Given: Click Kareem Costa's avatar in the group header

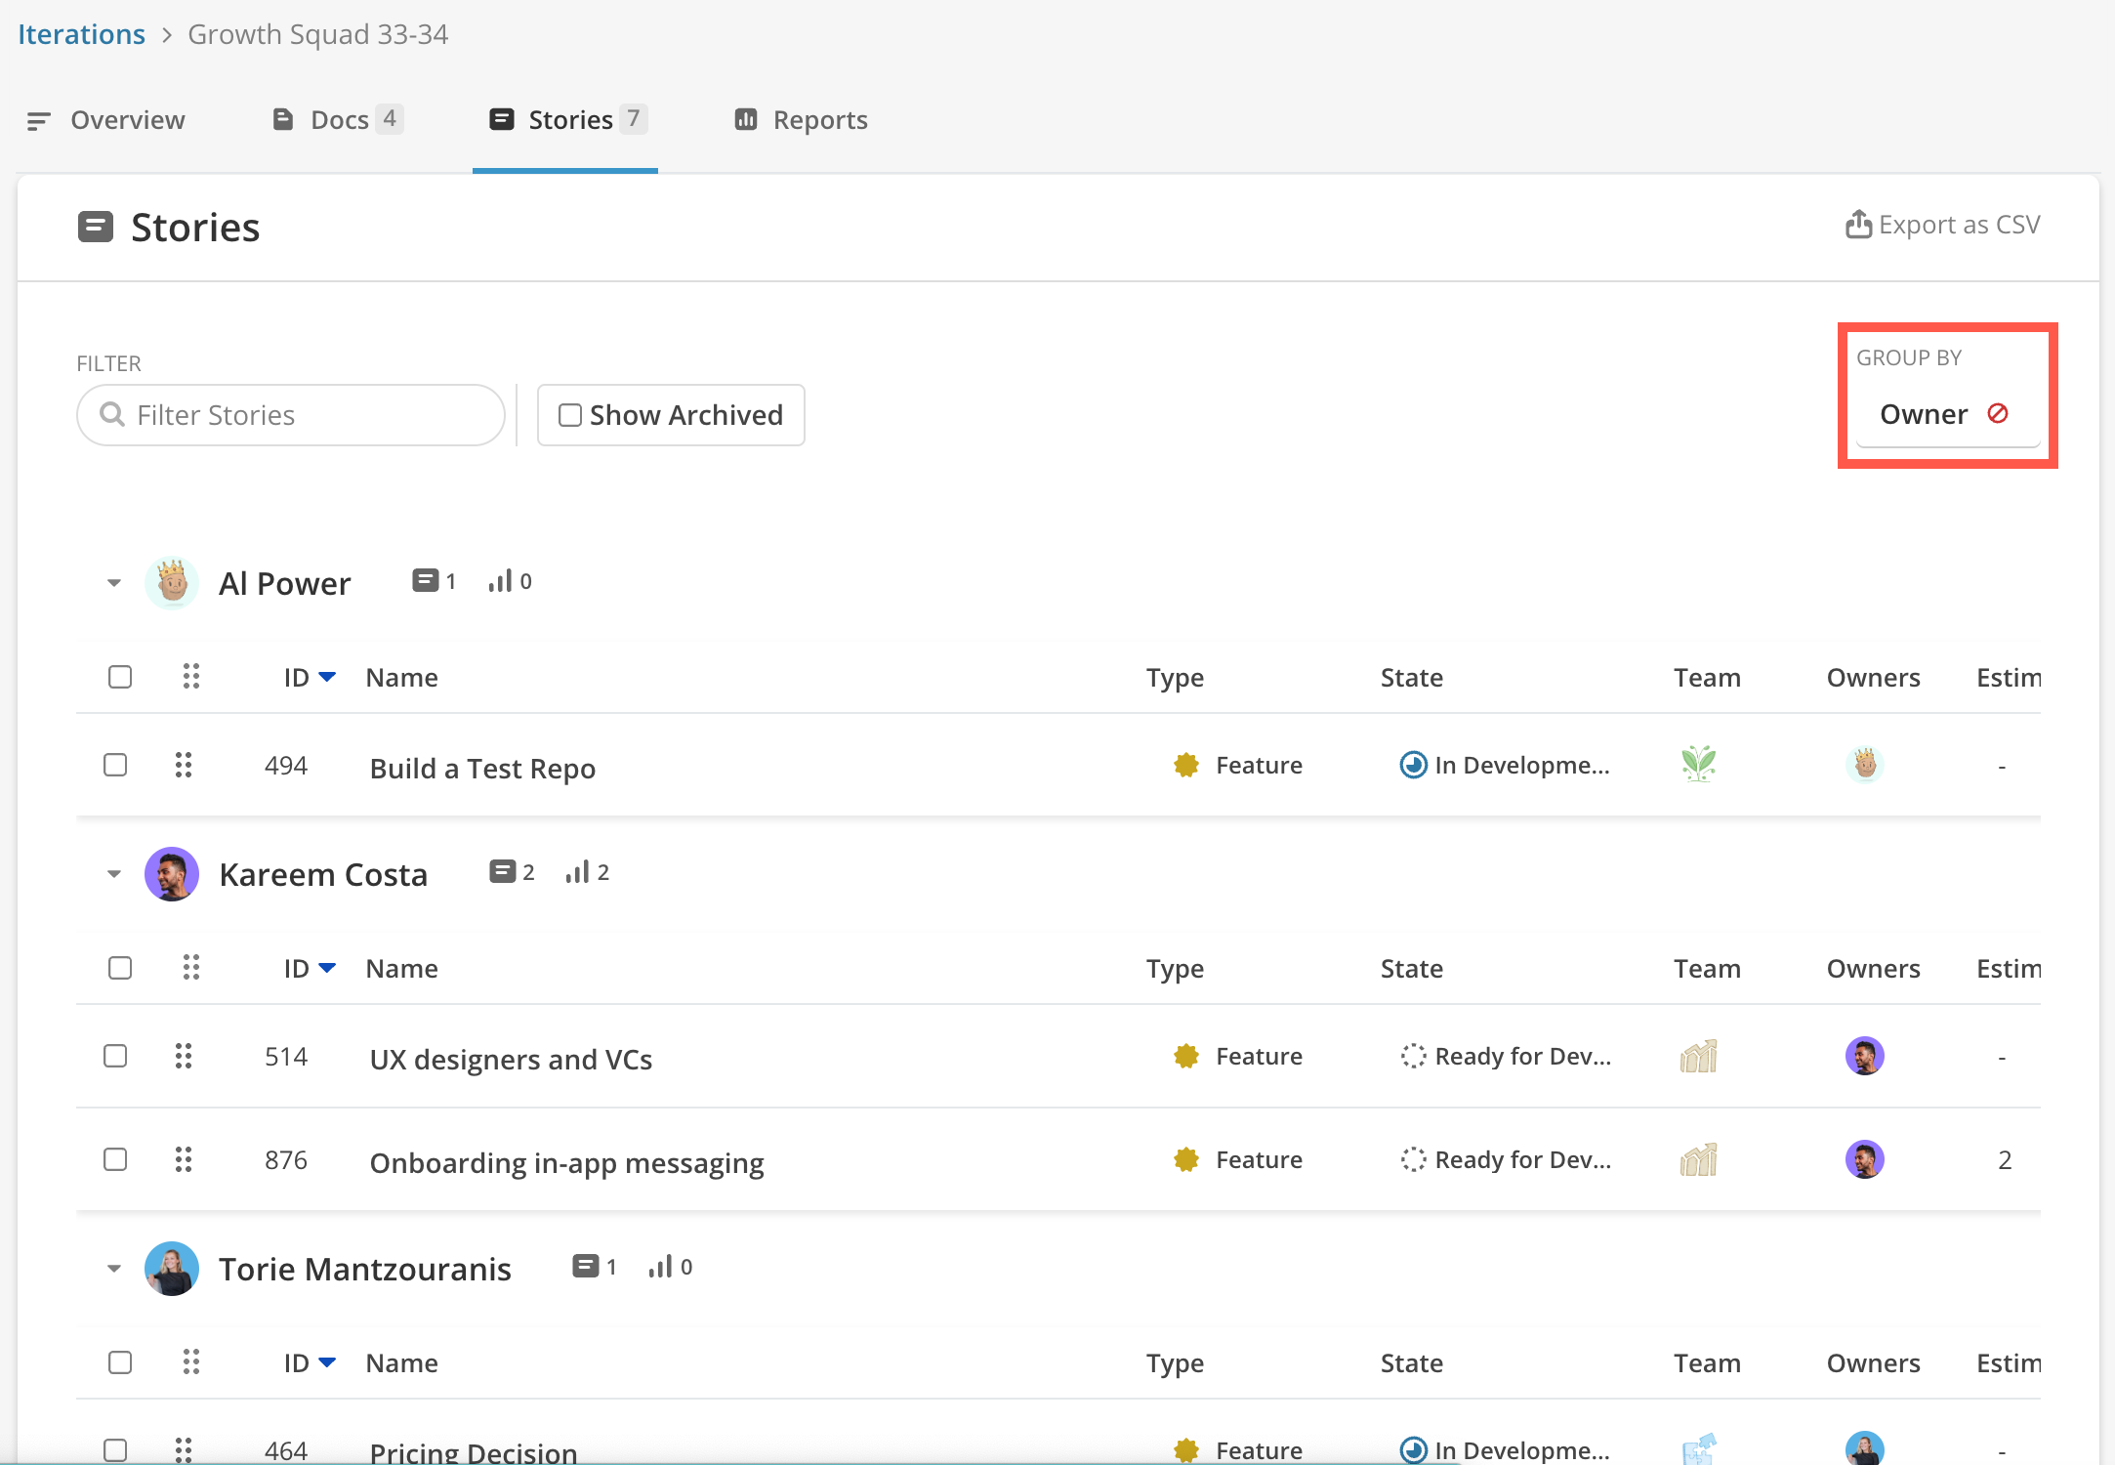Looking at the screenshot, I should (x=172, y=874).
